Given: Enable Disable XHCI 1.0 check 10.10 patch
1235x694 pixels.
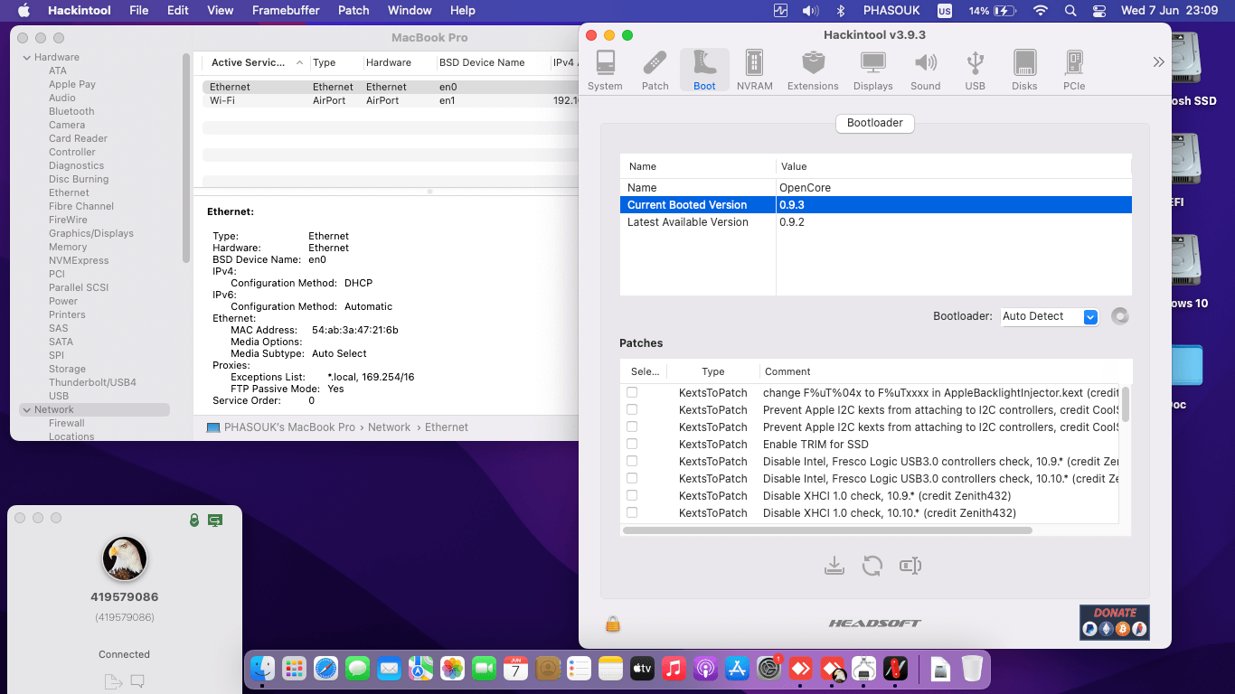Looking at the screenshot, I should (x=632, y=512).
